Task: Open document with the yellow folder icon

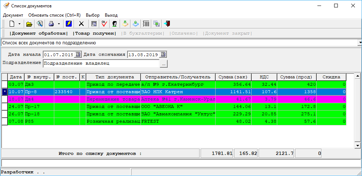Action: point(29,24)
